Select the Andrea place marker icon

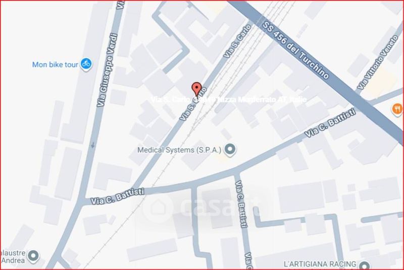33,256
